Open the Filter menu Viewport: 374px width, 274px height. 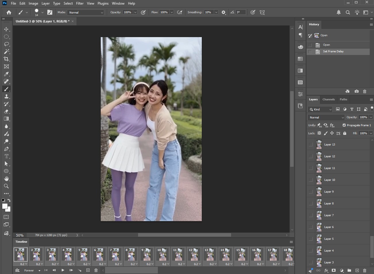pyautogui.click(x=80, y=3)
